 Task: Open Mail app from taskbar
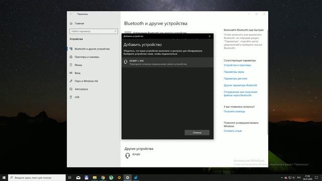pos(78,177)
